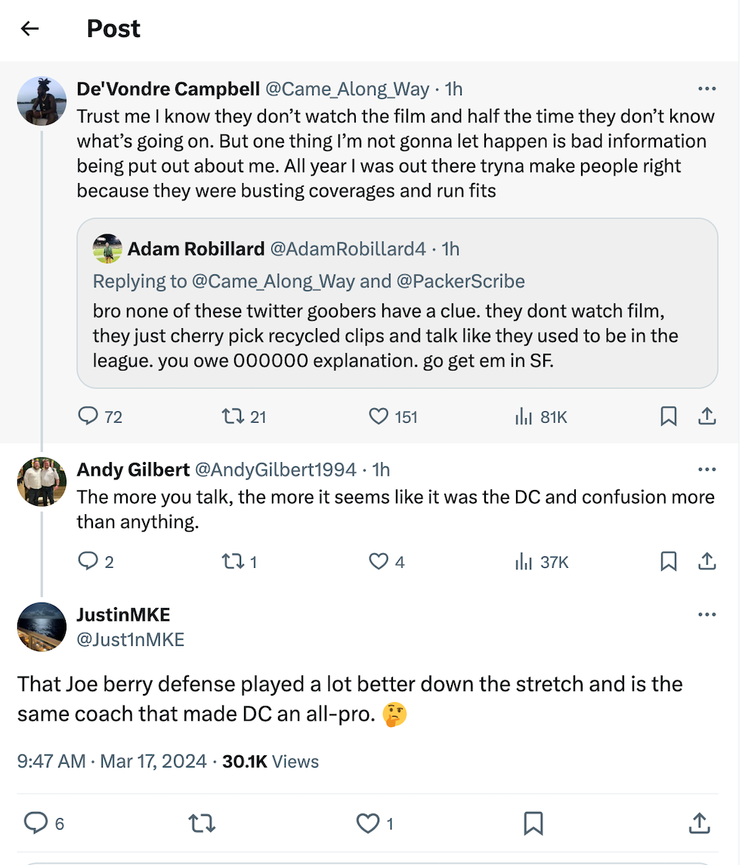Repost De'Vondre Campbell's post
This screenshot has height=865, width=742.
coord(230,416)
